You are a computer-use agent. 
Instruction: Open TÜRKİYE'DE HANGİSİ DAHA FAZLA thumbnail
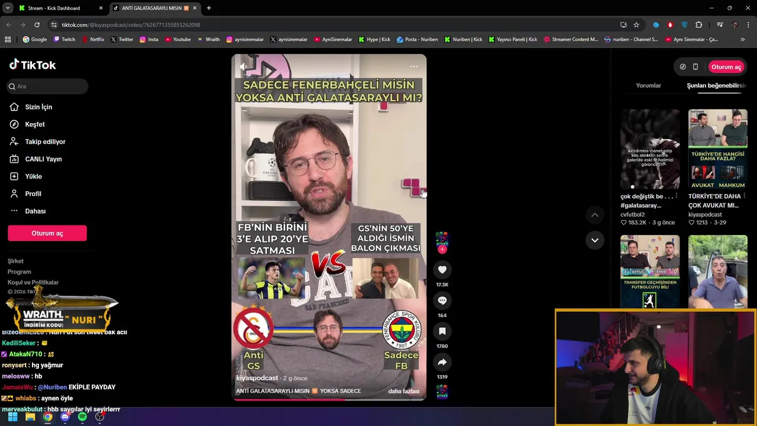(718, 149)
